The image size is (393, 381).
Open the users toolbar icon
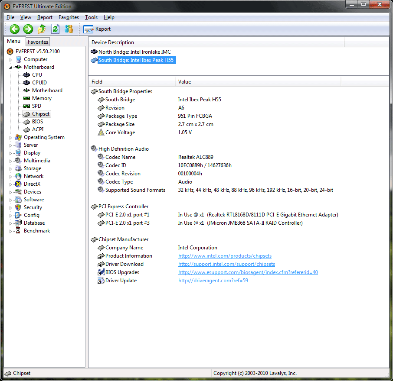coord(69,29)
